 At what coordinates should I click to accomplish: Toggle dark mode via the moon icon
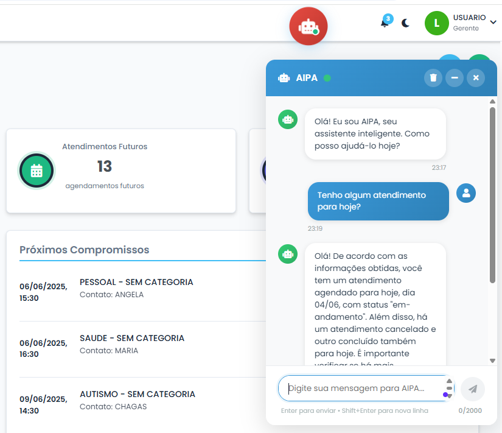click(x=405, y=23)
